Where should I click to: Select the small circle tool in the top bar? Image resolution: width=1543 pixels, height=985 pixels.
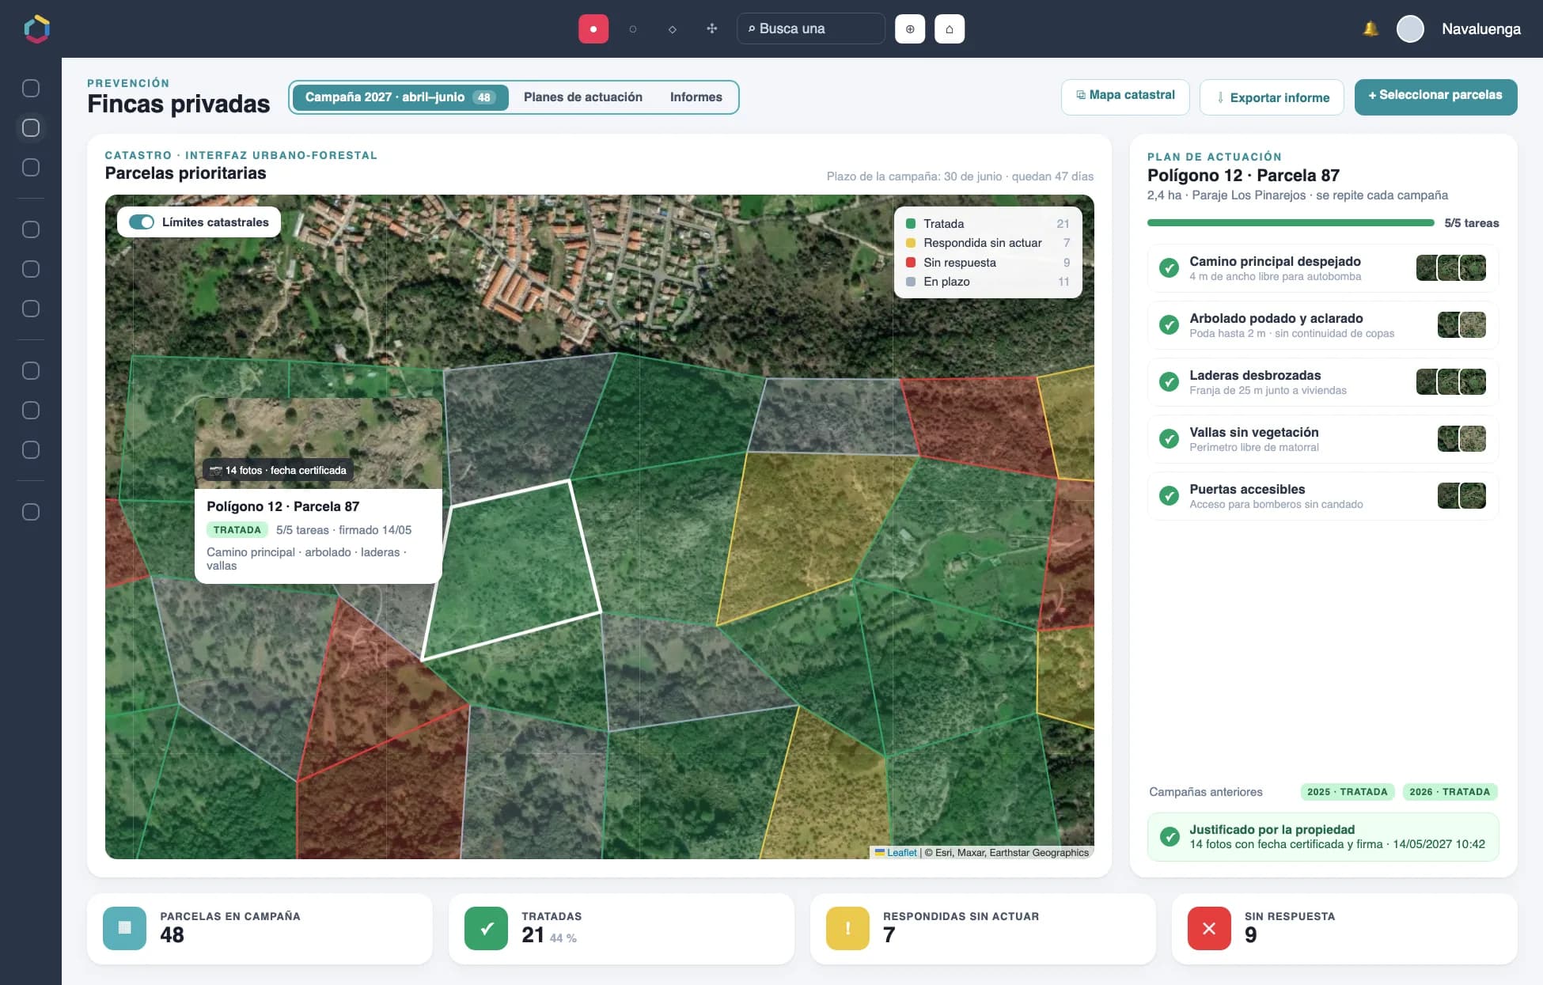633,29
